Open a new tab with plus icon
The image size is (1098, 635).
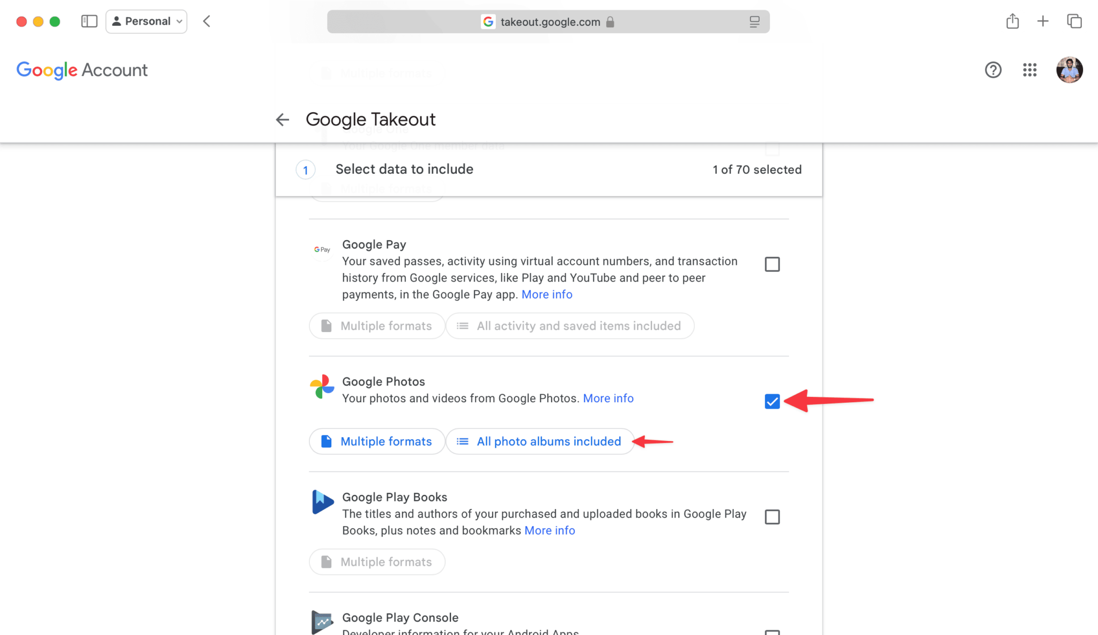[x=1043, y=21]
